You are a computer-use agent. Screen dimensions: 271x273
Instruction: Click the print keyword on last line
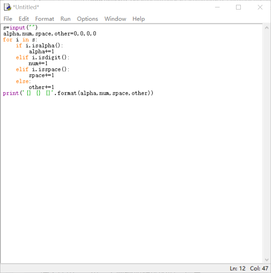tap(11, 93)
